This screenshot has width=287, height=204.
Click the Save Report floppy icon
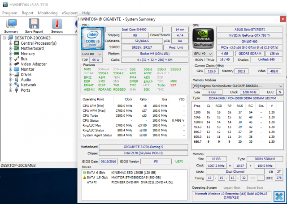[34, 23]
